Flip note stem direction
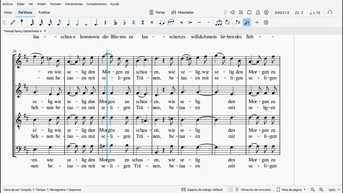343x193 pixels. point(228,23)
